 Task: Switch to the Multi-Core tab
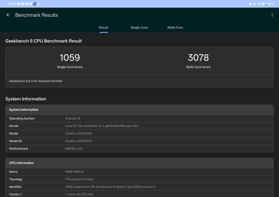tap(175, 27)
